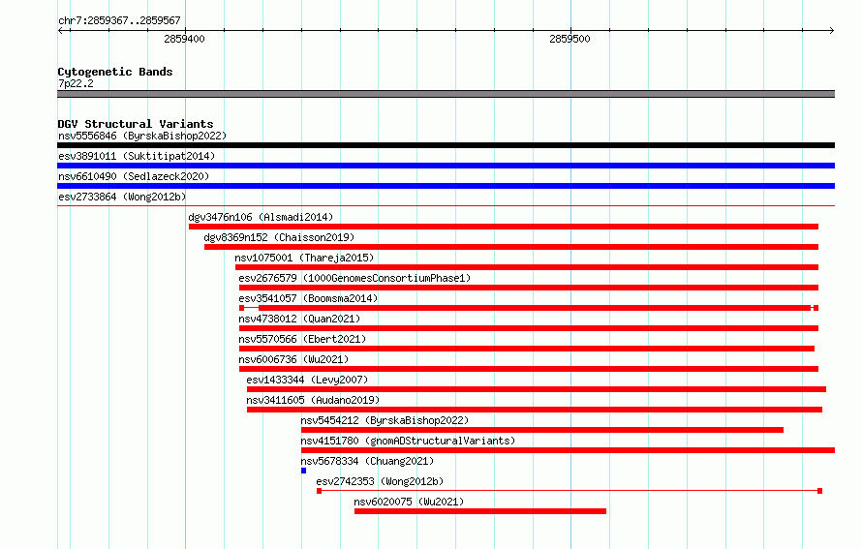The image size is (862, 549).
Task: Select the red nsv1075001 variant bar
Action: click(x=527, y=267)
